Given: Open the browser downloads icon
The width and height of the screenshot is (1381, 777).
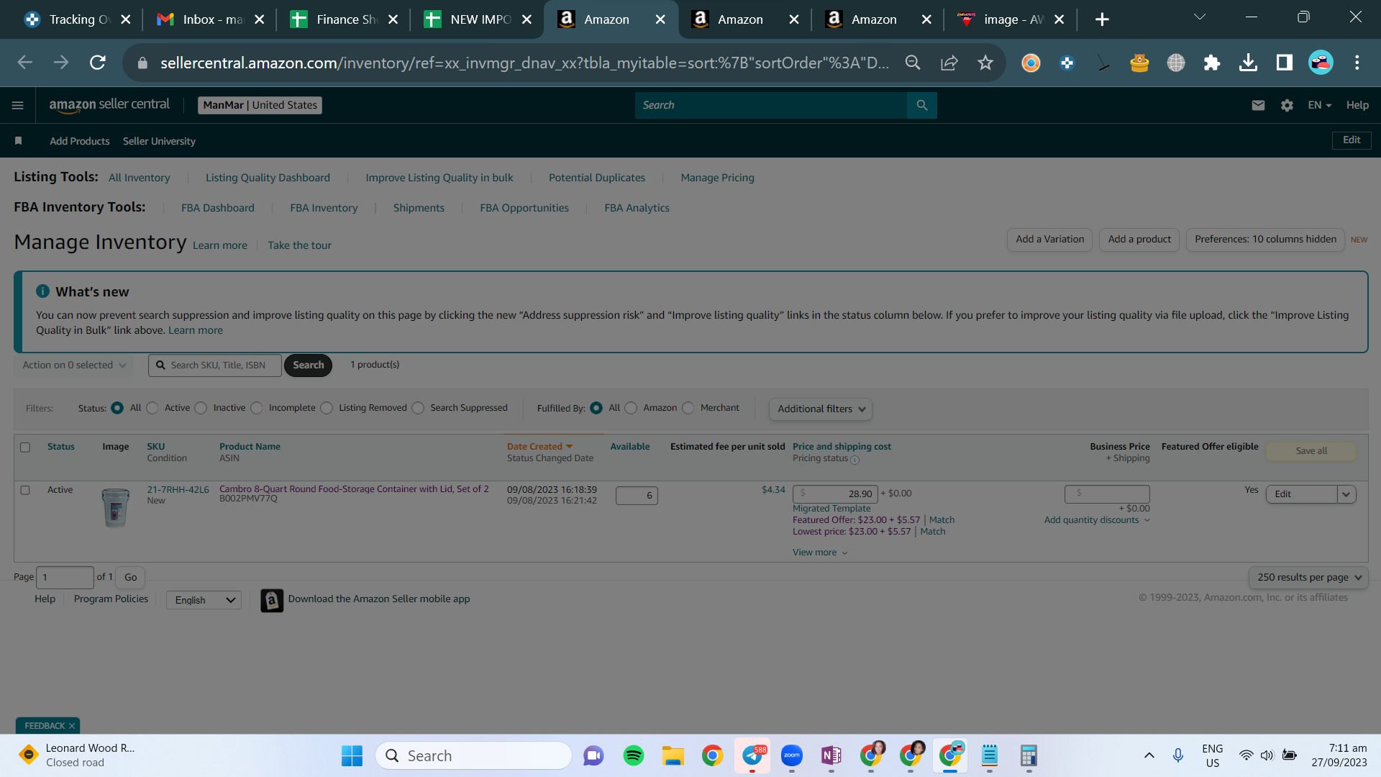Looking at the screenshot, I should [1249, 63].
